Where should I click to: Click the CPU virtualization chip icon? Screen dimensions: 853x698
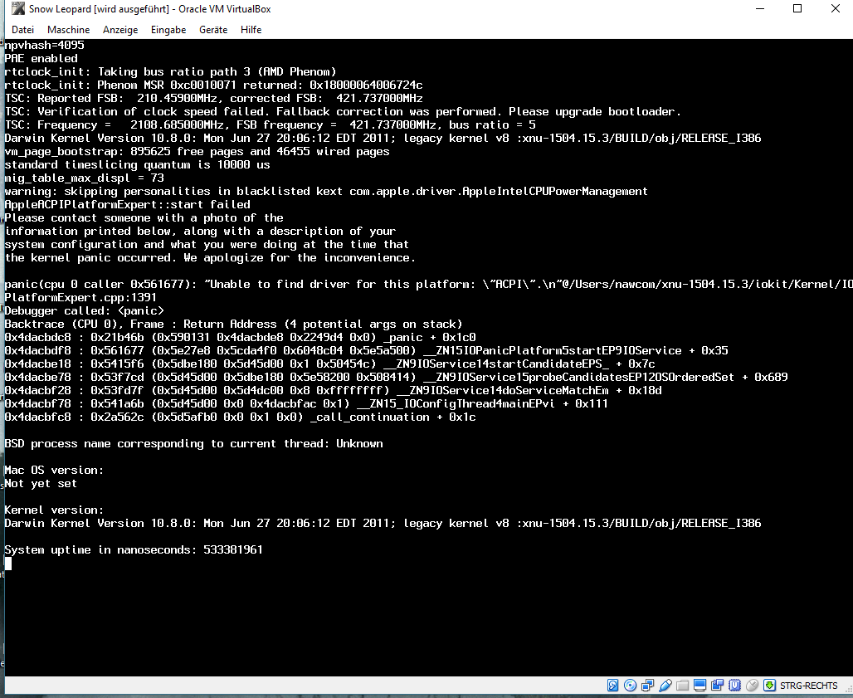click(x=734, y=685)
